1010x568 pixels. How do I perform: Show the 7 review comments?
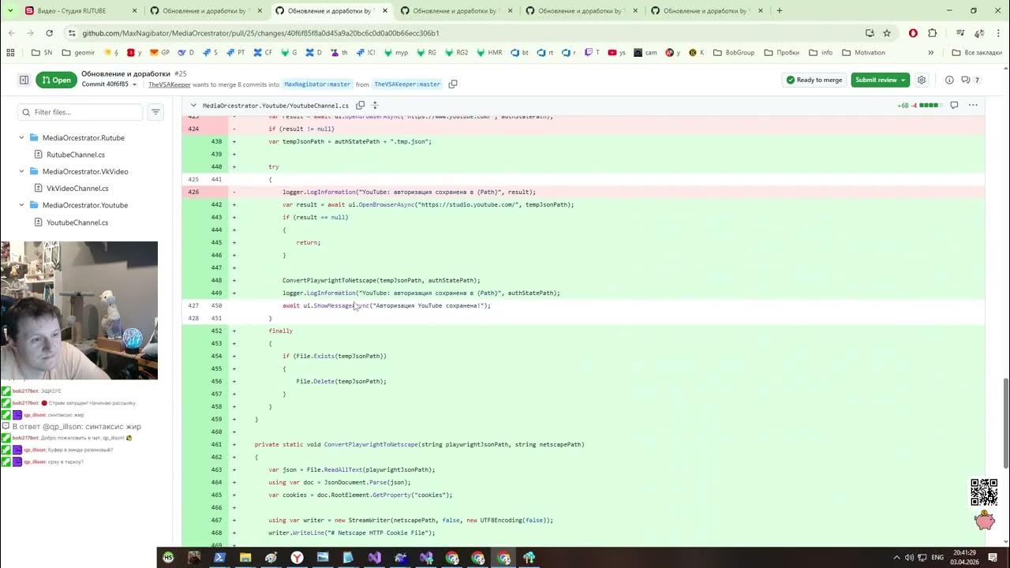pyautogui.click(x=972, y=80)
